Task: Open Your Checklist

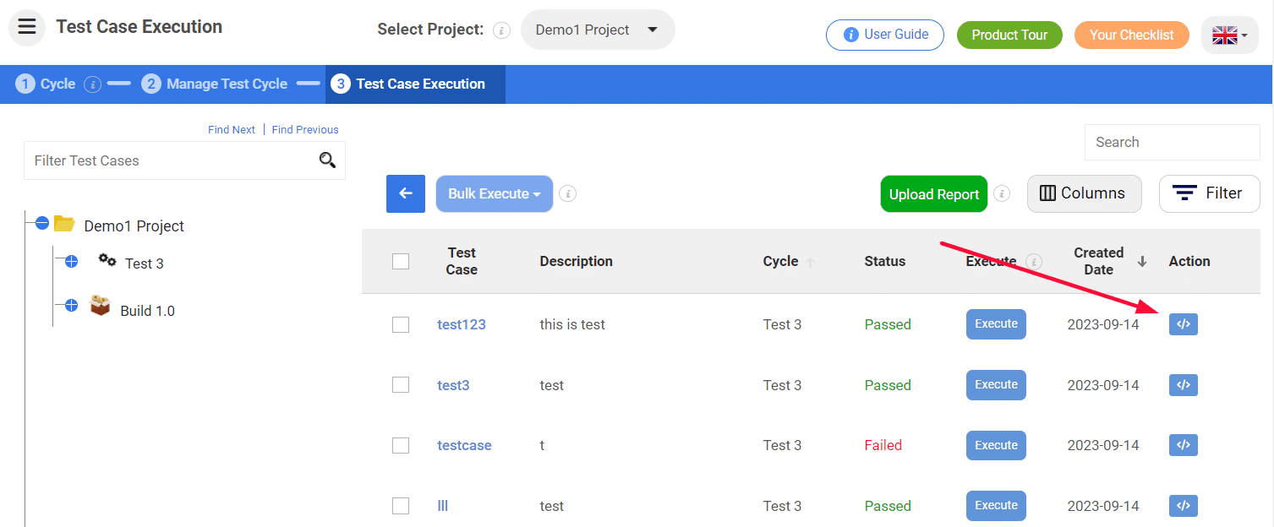Action: pos(1131,35)
